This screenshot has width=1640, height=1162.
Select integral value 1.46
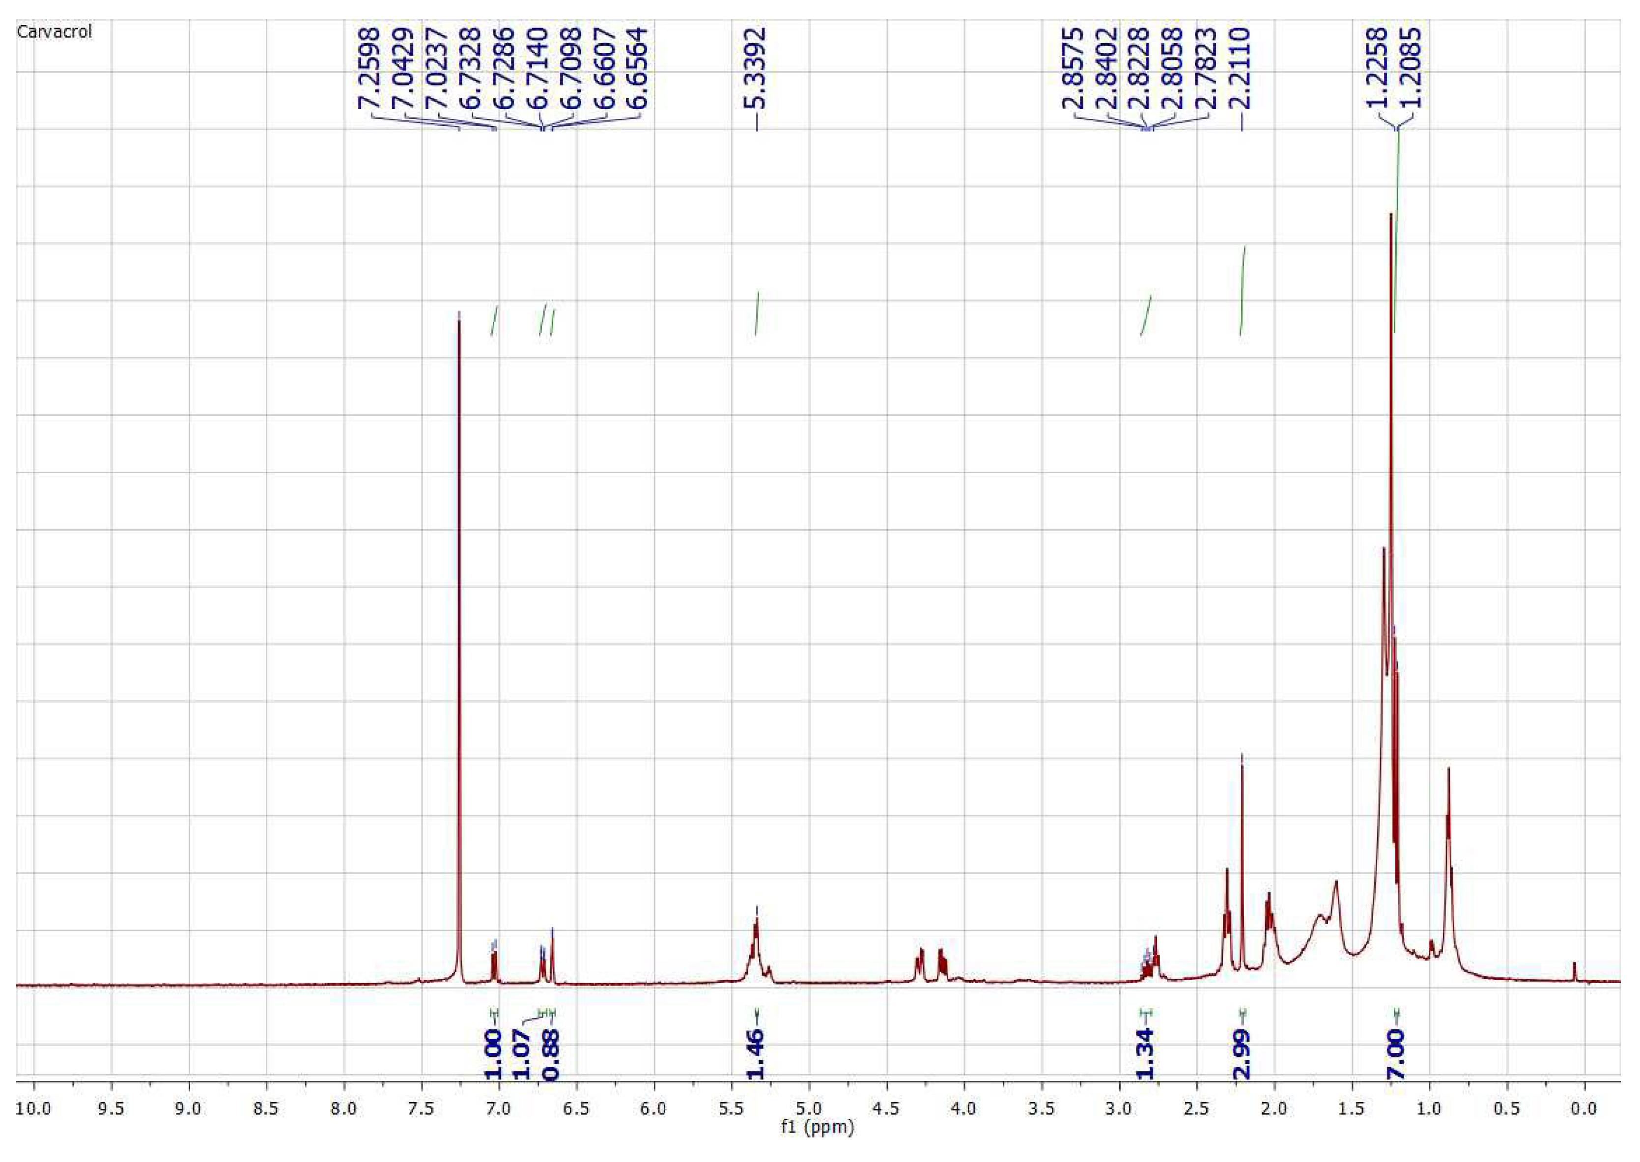[756, 1054]
